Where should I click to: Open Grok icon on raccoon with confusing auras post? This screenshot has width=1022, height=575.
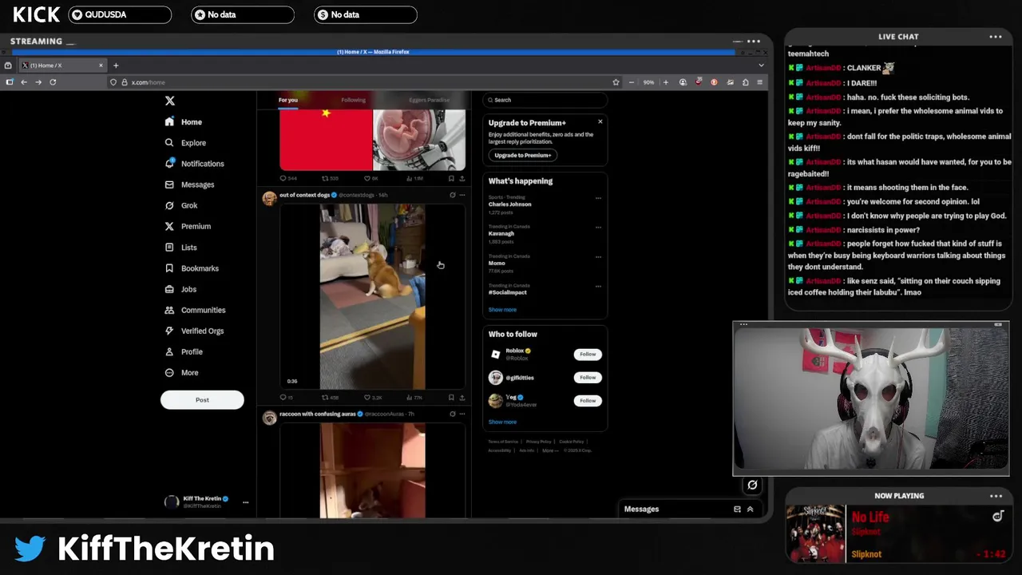tap(452, 414)
